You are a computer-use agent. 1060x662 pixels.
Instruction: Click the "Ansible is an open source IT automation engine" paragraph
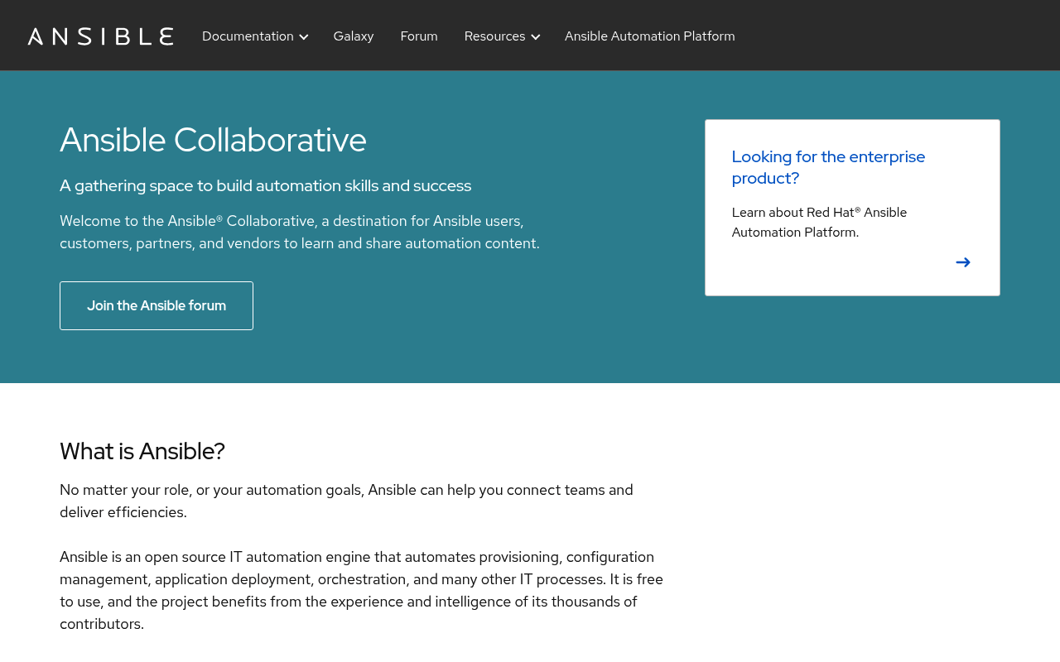(361, 590)
